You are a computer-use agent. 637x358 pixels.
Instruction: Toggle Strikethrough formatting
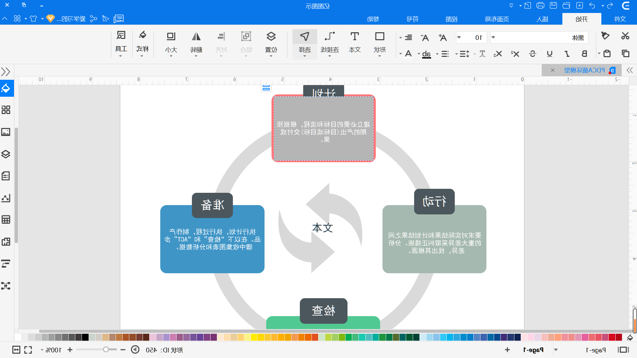532,54
